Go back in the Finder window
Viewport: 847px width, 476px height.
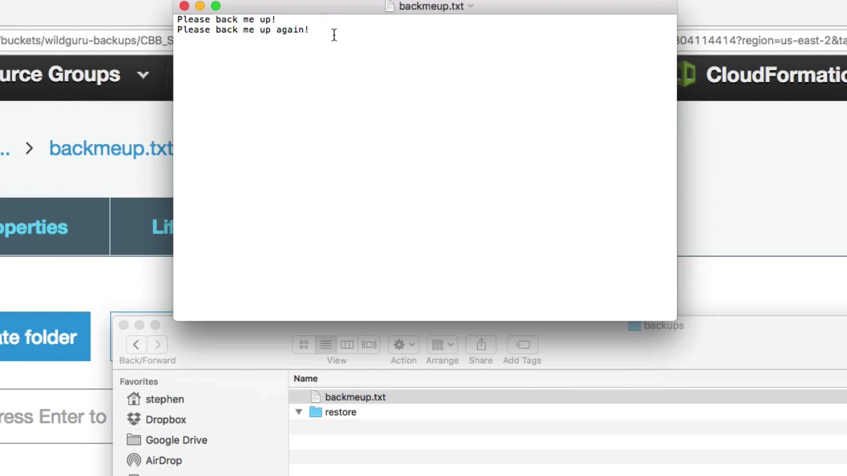(136, 344)
